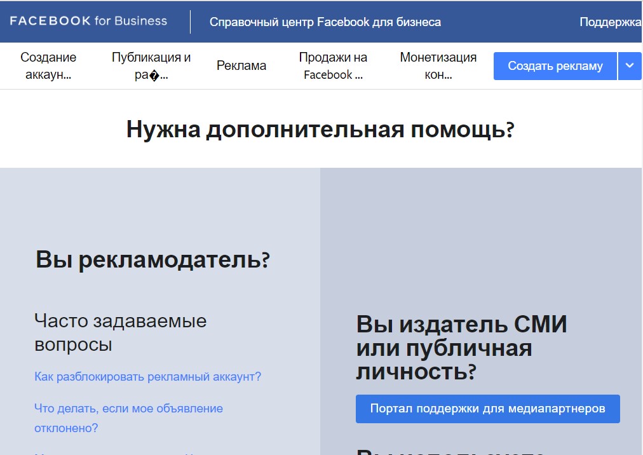Go to the Реклама navigation tab
643x455 pixels.
(241, 66)
